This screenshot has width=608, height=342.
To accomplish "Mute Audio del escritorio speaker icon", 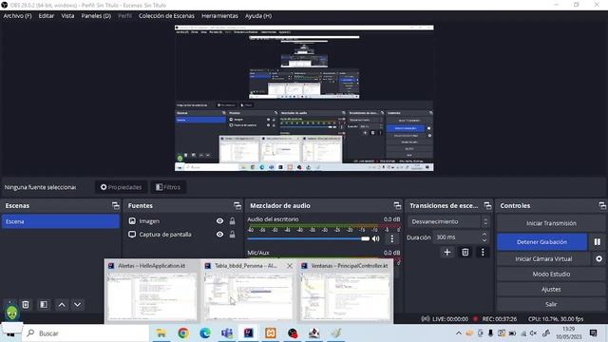I will tap(376, 238).
